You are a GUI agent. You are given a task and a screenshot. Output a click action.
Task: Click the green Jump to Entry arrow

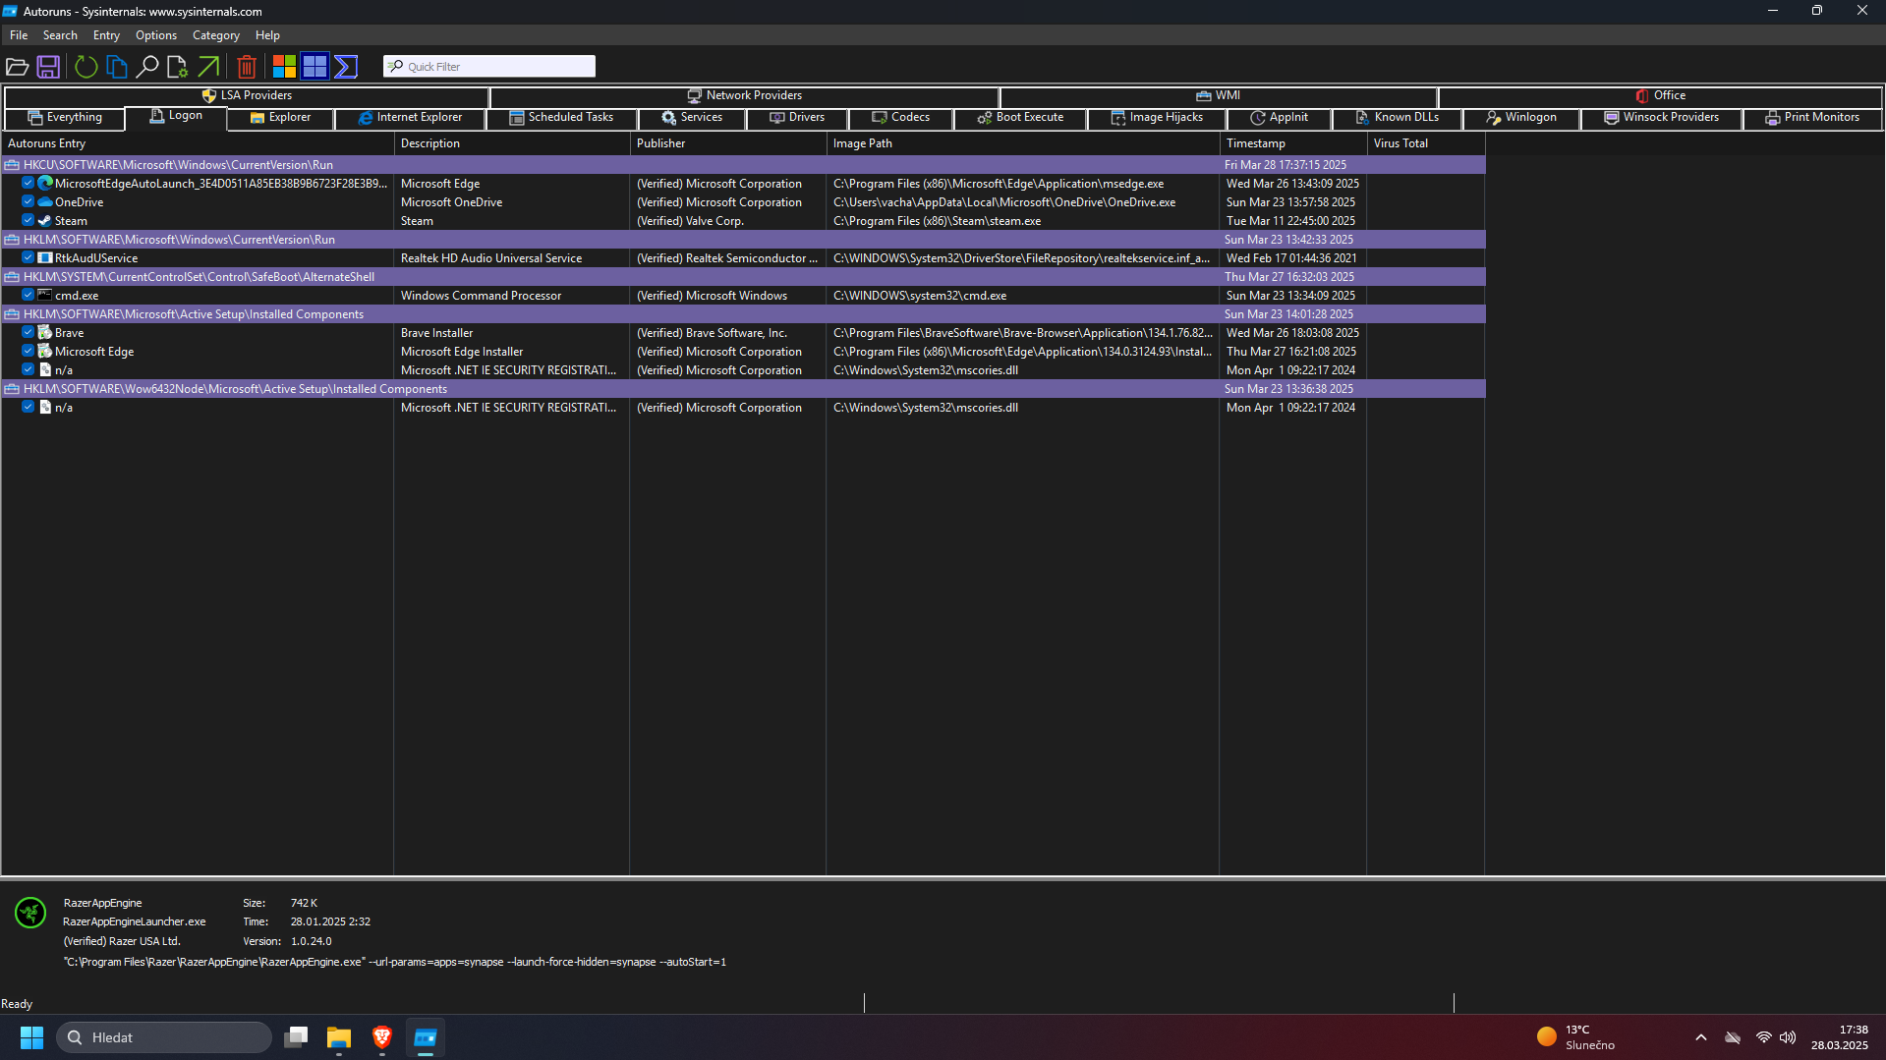208,67
